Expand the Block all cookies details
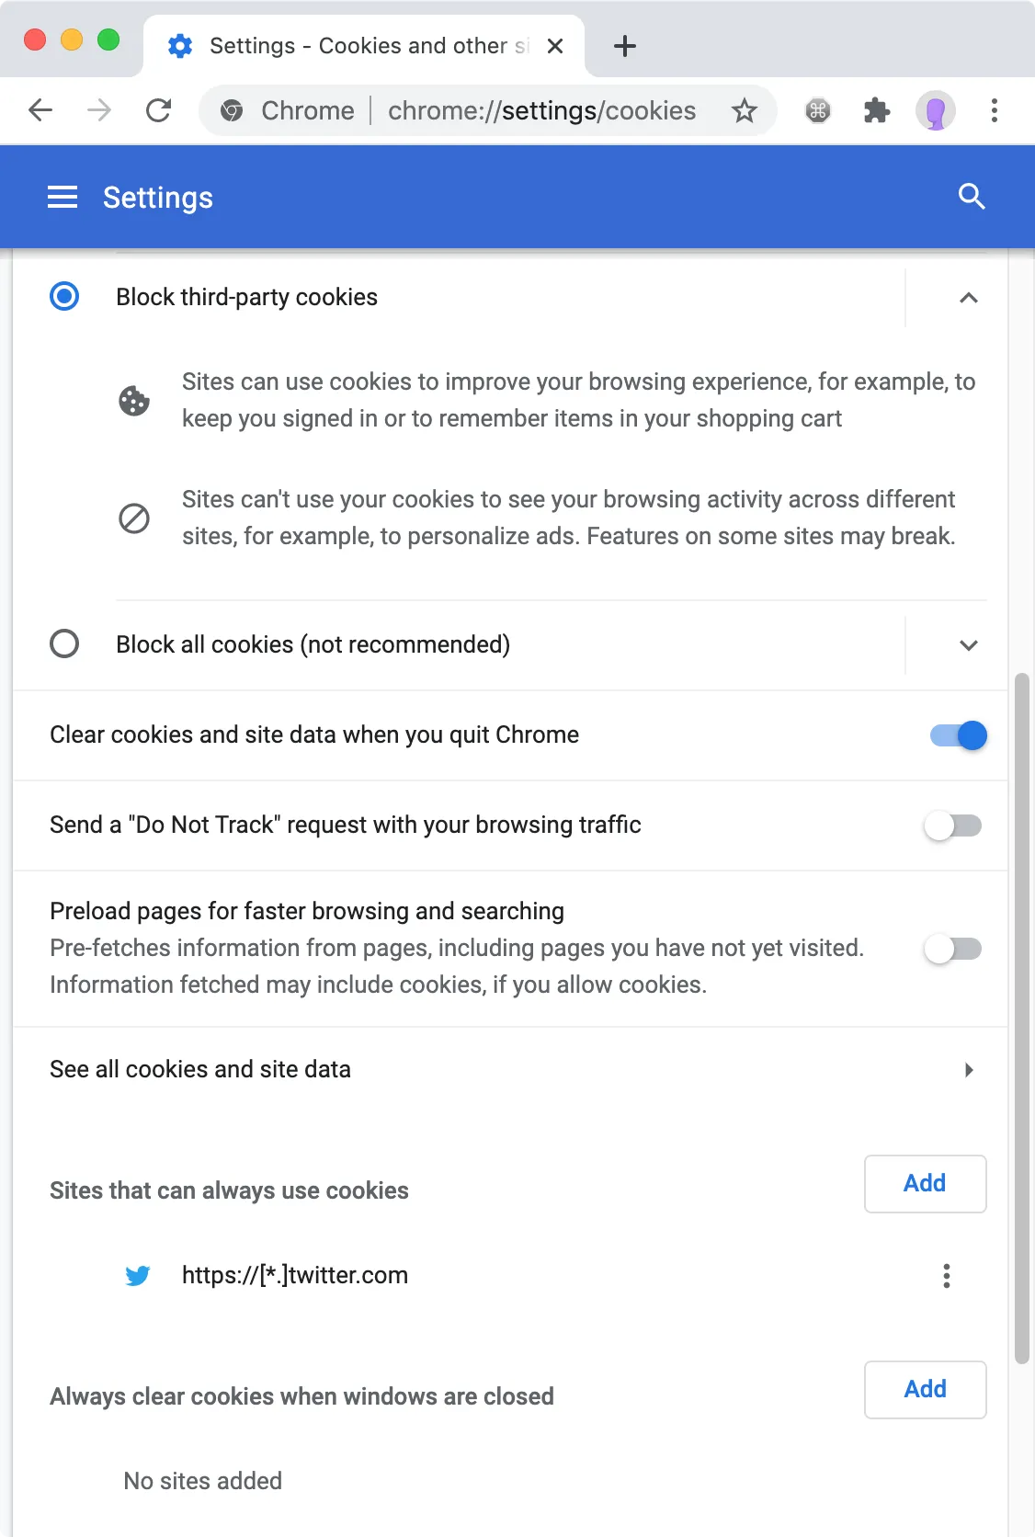 click(968, 645)
